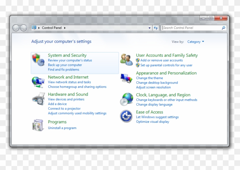The height and width of the screenshot is (170, 240).
Task: Open the User Accounts people icon
Action: [126, 60]
